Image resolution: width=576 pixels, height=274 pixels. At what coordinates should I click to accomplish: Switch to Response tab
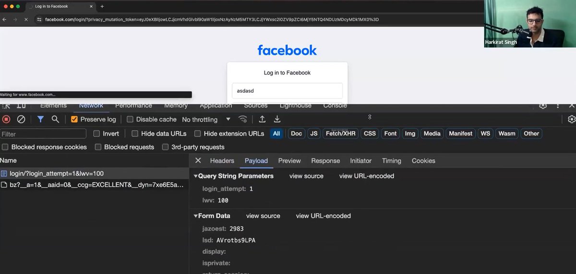[325, 161]
